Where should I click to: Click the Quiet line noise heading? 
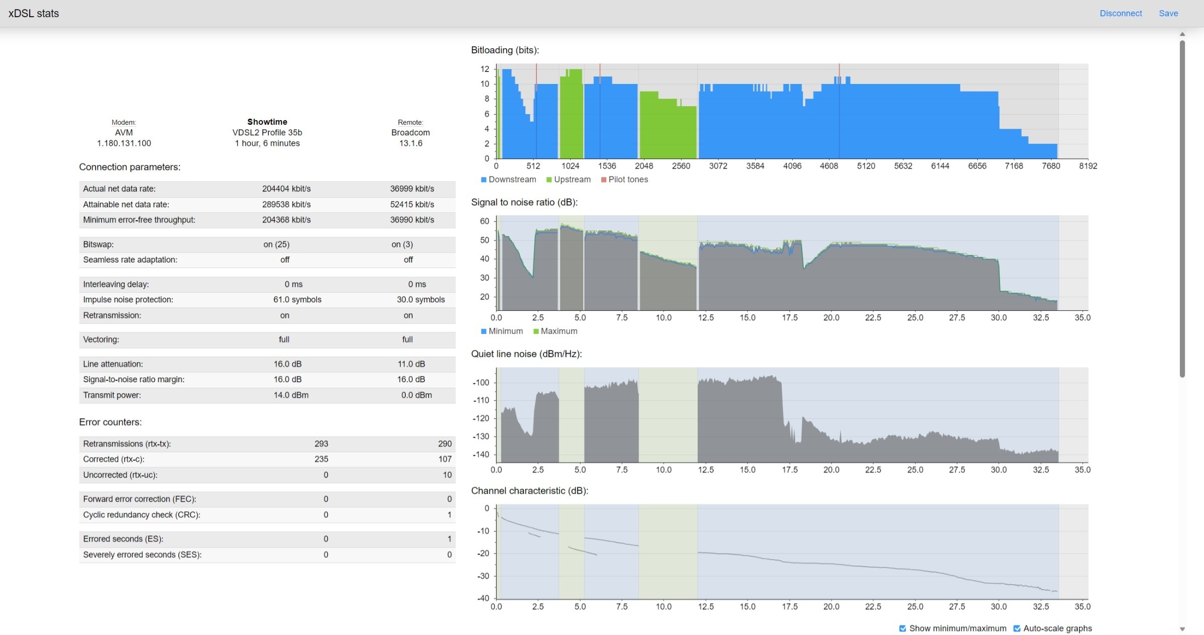526,354
